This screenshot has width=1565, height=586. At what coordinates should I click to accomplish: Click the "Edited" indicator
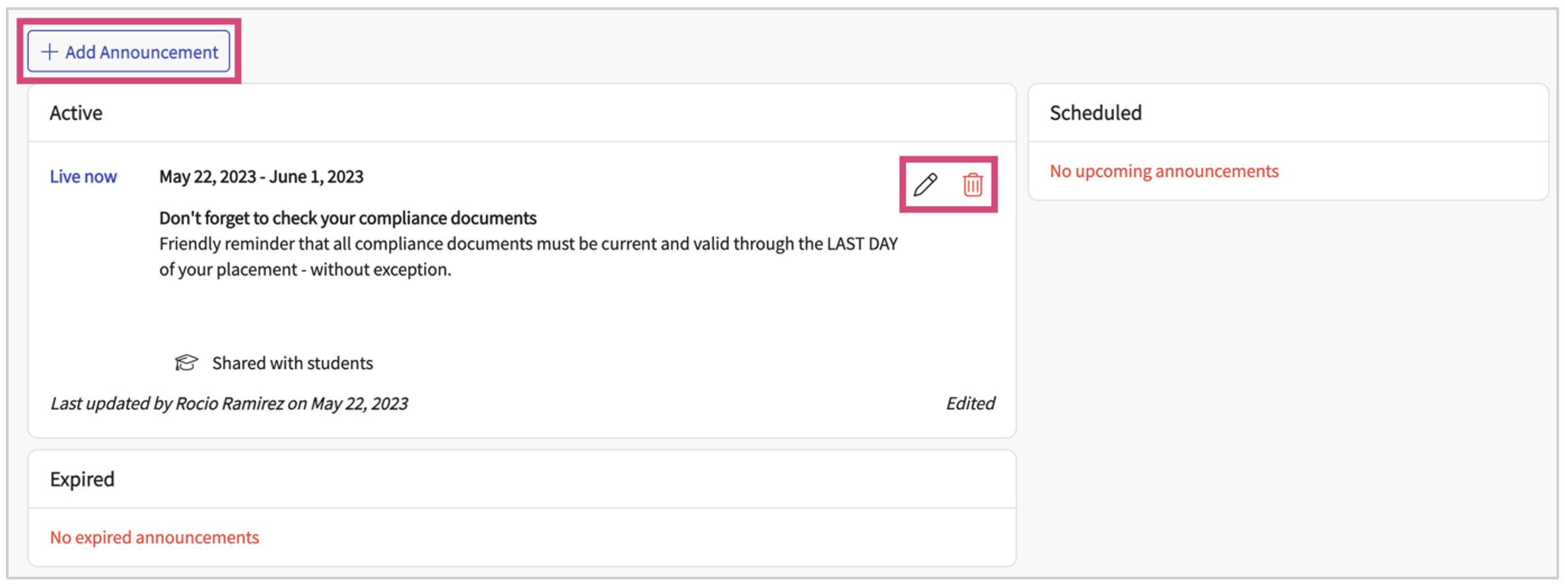click(970, 404)
